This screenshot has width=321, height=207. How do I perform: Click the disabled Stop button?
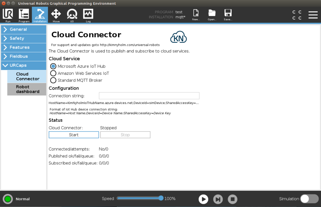pos(125,135)
